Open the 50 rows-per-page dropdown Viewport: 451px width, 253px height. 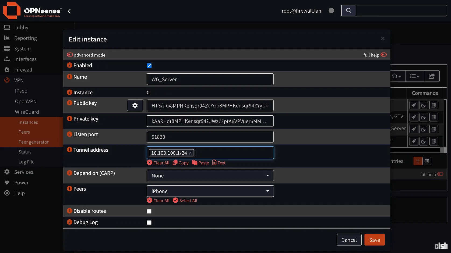[x=396, y=76]
